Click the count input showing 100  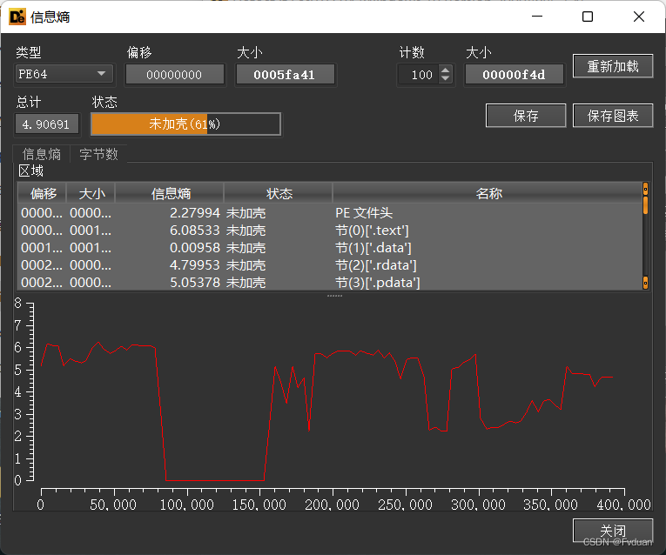[x=420, y=75]
